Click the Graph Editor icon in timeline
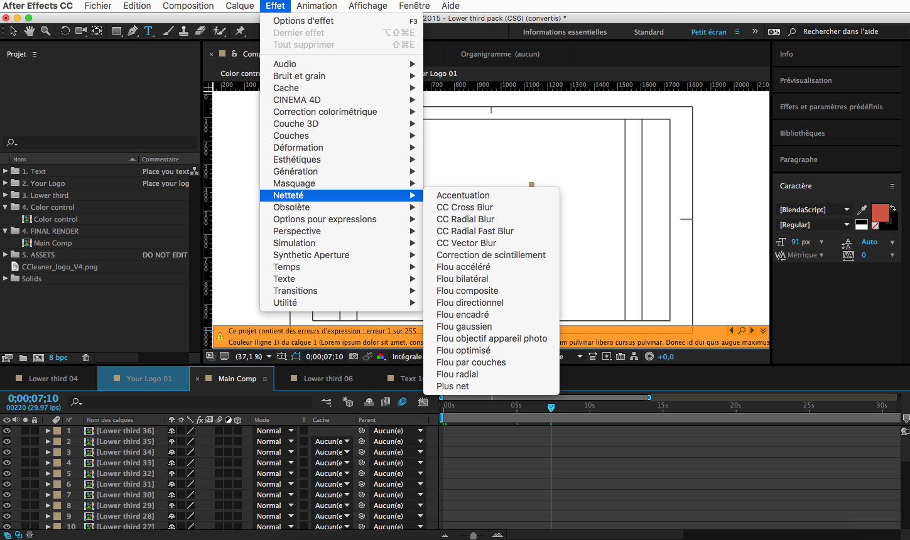 click(423, 402)
